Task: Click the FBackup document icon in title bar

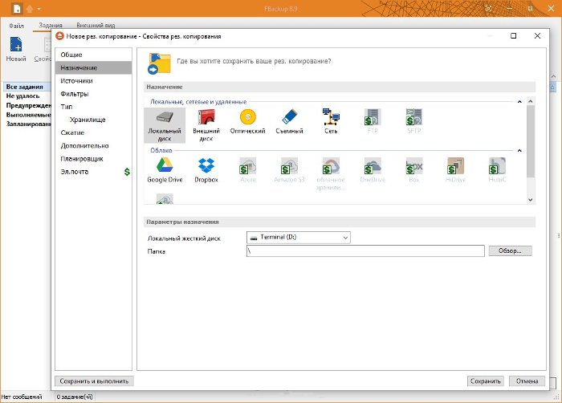Action: coord(17,8)
